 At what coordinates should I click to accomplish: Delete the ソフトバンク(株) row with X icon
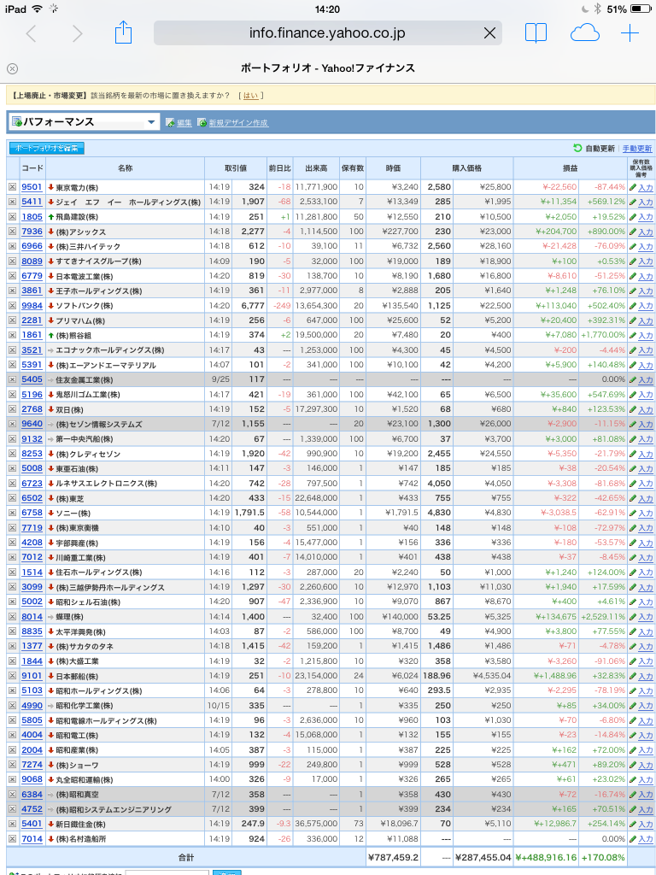12,305
